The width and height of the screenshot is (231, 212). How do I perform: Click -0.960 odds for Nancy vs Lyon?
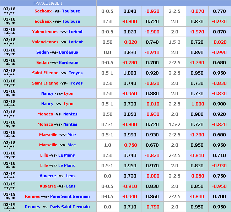pyautogui.click(x=130, y=93)
